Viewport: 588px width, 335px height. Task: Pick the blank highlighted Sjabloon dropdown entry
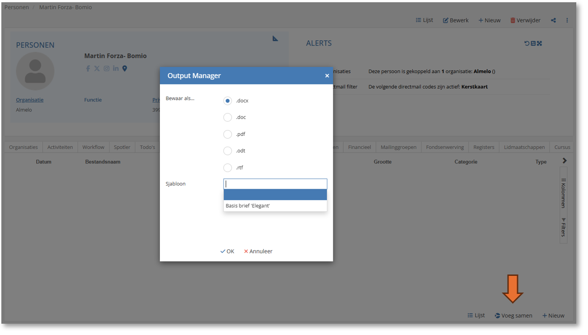tap(275, 195)
